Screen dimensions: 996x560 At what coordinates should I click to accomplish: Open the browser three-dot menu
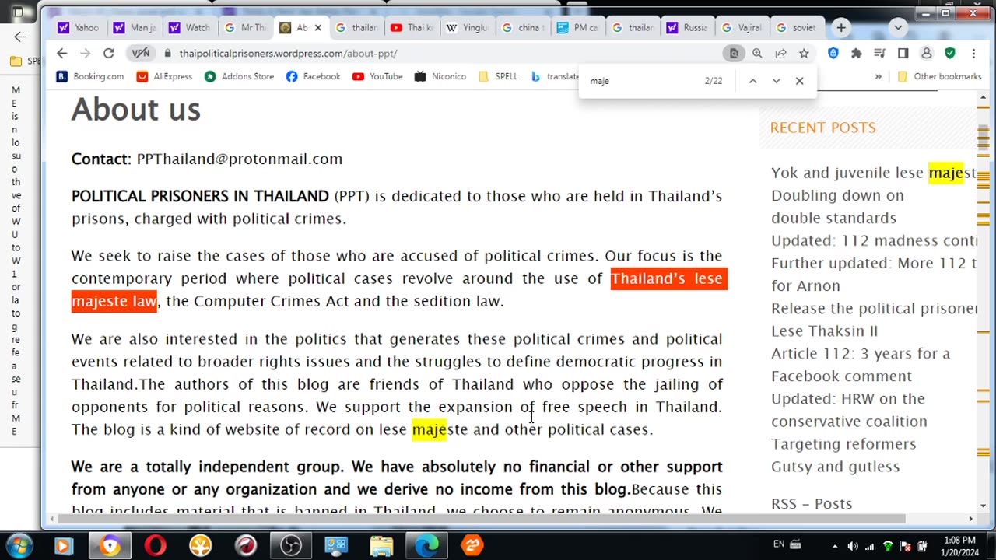(973, 53)
